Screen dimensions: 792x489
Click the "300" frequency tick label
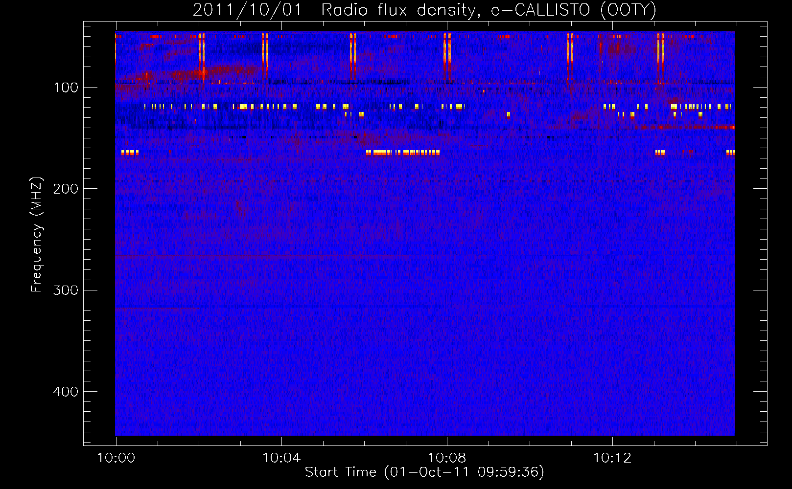coord(66,290)
